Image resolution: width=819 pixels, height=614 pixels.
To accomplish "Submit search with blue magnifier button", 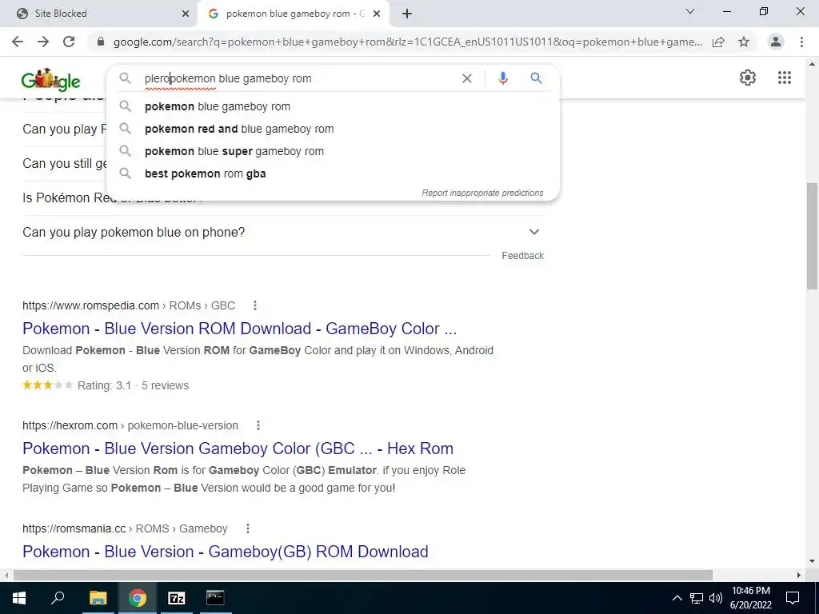I will [536, 78].
